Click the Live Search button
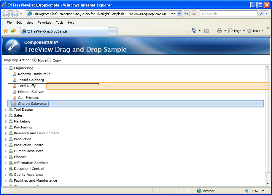The width and height of the screenshot is (272, 195). coord(261,14)
